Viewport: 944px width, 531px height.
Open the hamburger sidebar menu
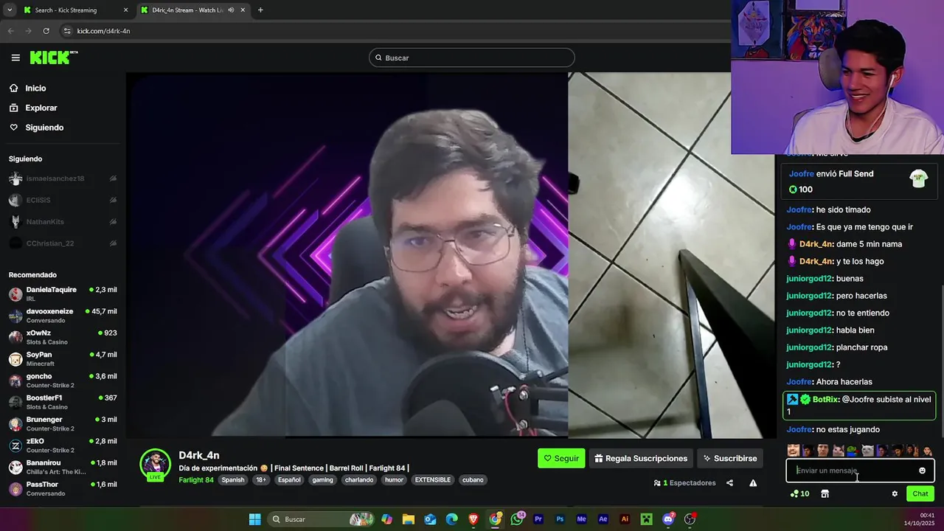tap(15, 58)
